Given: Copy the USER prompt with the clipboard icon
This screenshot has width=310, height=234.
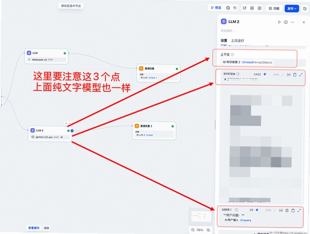Looking at the screenshot, I should coord(293,211).
